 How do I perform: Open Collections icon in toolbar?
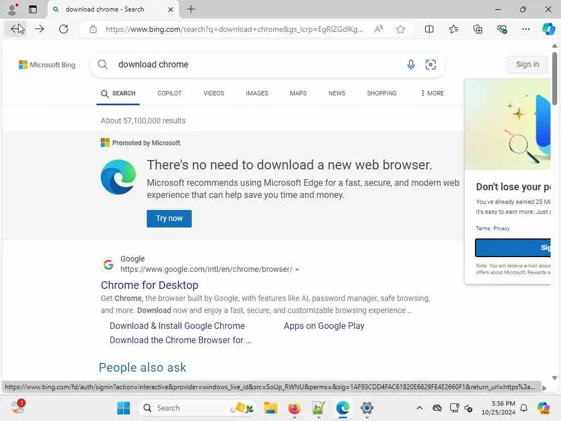[478, 29]
